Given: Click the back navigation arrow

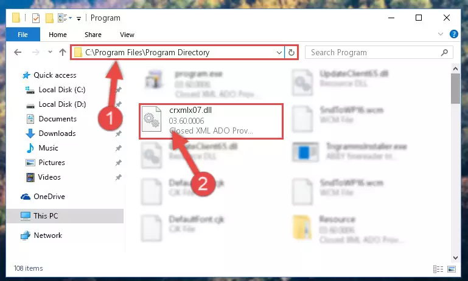Looking at the screenshot, I should (x=18, y=52).
